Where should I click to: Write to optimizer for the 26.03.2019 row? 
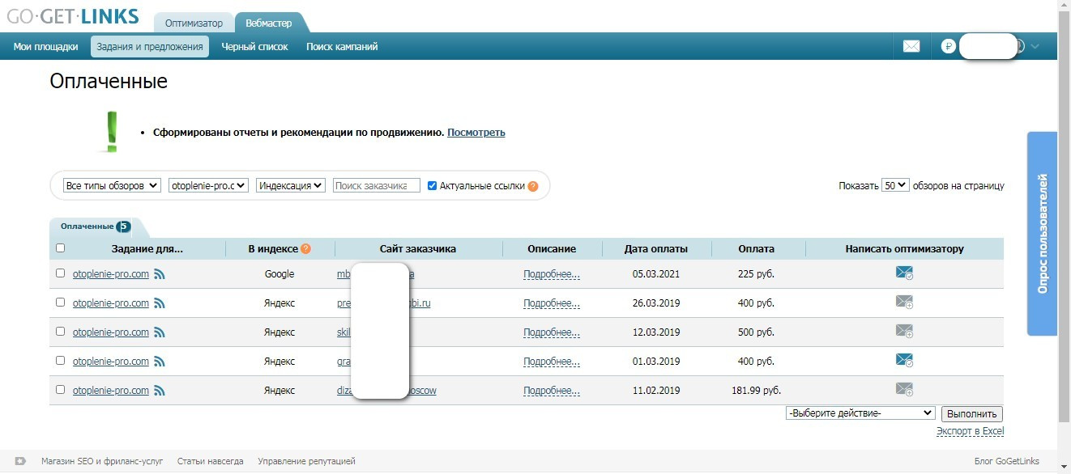pyautogui.click(x=904, y=303)
